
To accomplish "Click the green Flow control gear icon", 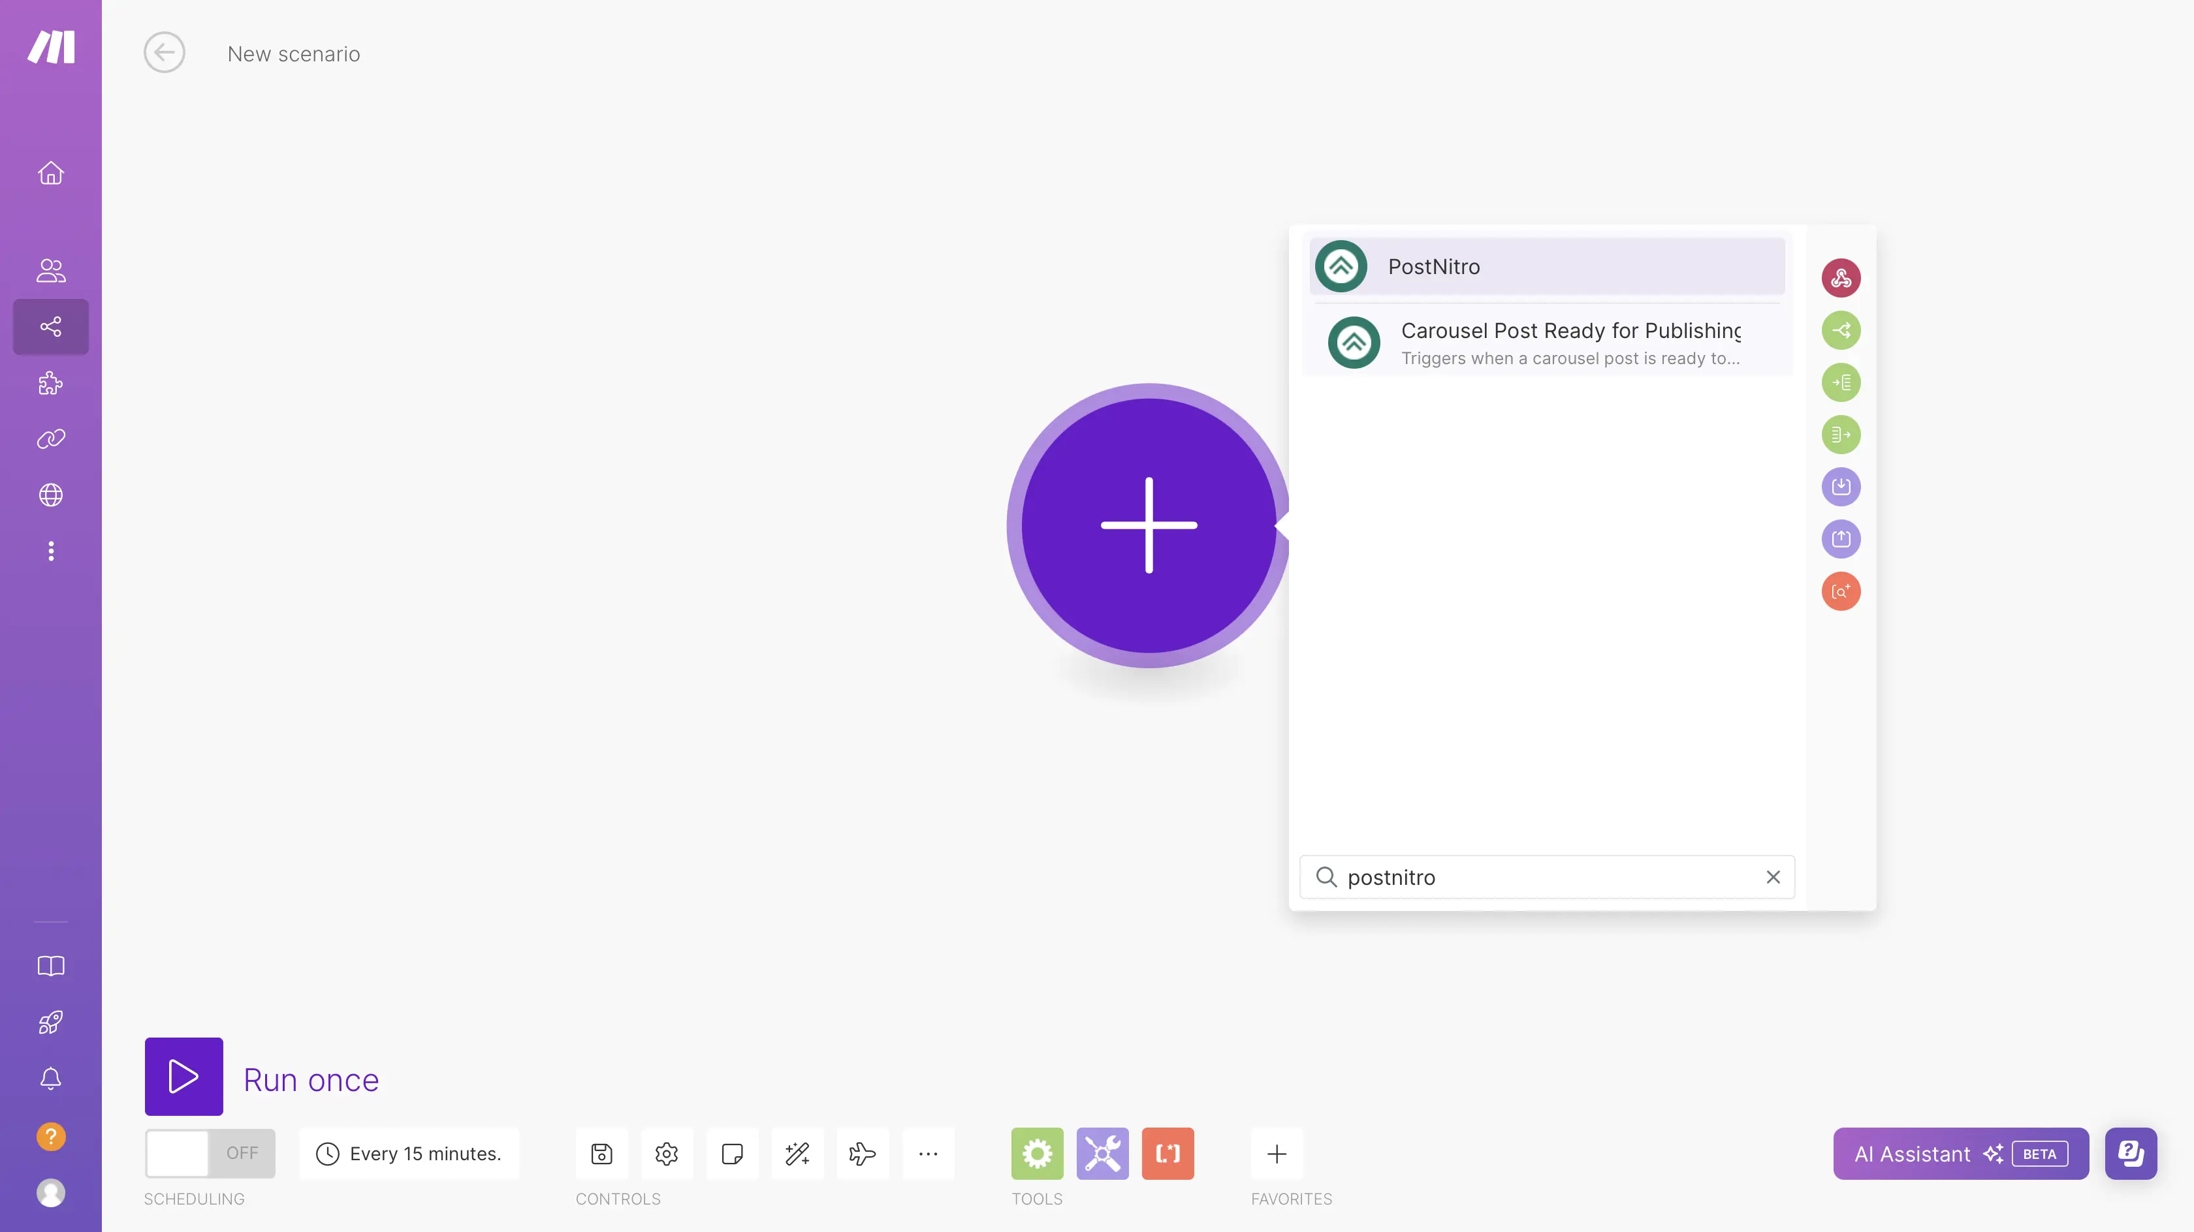I will (x=1036, y=1154).
